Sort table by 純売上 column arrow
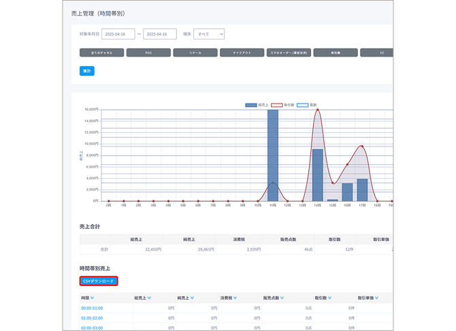This screenshot has width=456, height=331. pyautogui.click(x=192, y=298)
